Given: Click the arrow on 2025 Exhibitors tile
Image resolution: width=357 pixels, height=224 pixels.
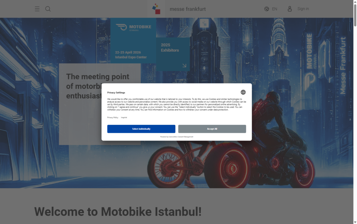Looking at the screenshot, I should [184, 65].
